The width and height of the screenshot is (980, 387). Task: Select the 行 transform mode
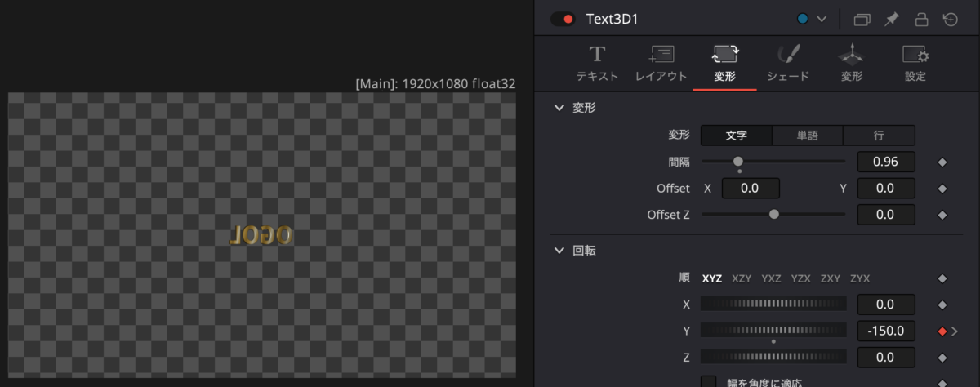[879, 136]
